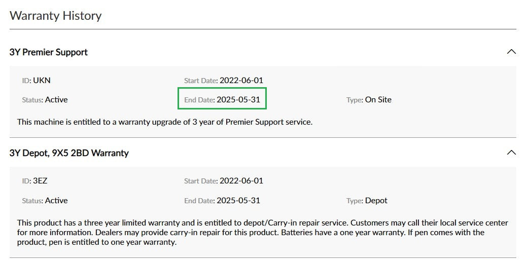Collapse the 3Y Depot warranty section chevron
The image size is (528, 261).
(511, 153)
